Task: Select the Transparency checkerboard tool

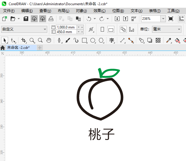Action: 158,41
